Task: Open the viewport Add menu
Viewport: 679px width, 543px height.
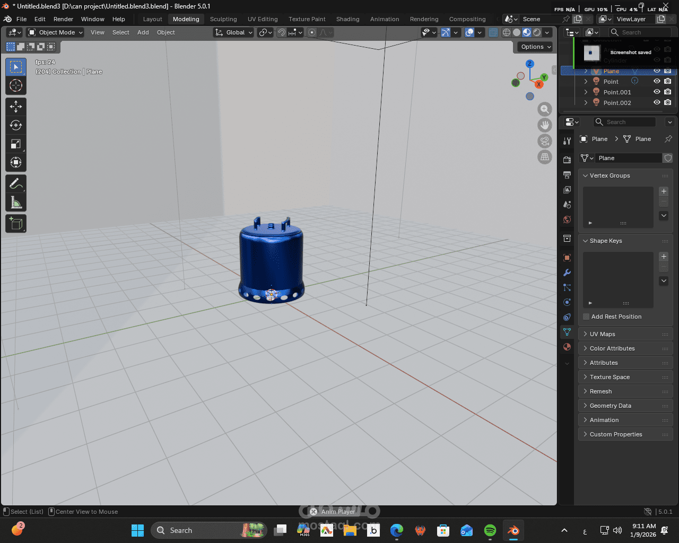Action: point(143,32)
